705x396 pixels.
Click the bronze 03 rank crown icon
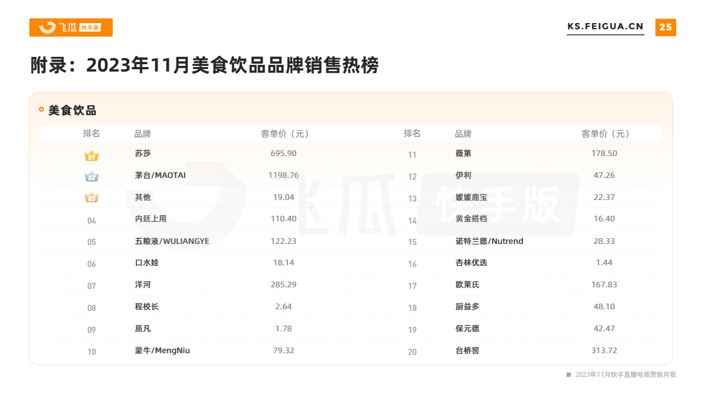pos(91,197)
